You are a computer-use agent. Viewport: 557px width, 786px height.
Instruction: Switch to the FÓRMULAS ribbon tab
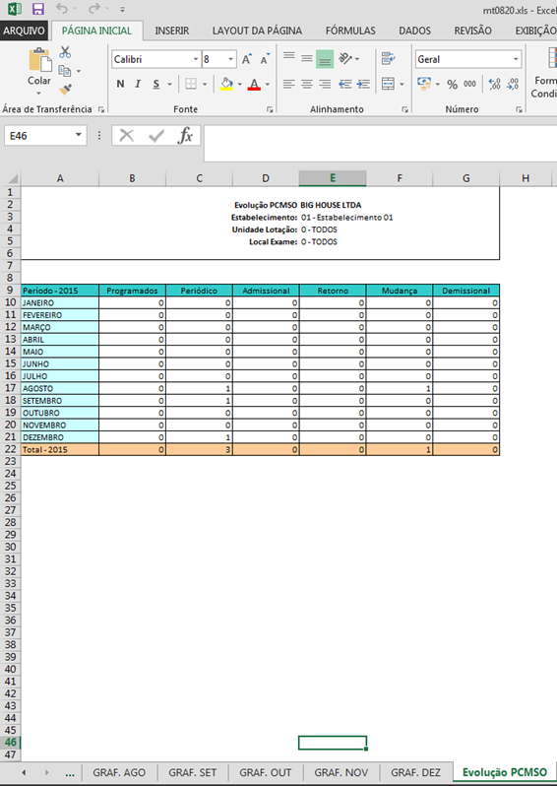350,31
